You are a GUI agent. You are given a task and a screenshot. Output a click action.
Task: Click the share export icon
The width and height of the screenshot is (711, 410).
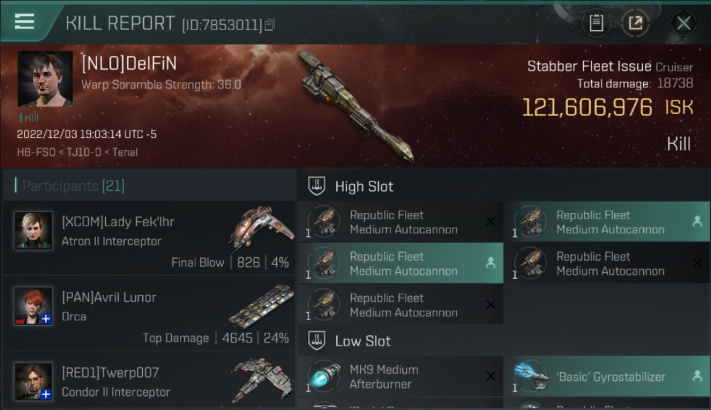[x=635, y=23]
